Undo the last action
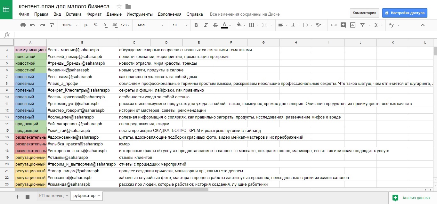Image resolution: width=437 pixels, height=204 pixels. pos(33,25)
